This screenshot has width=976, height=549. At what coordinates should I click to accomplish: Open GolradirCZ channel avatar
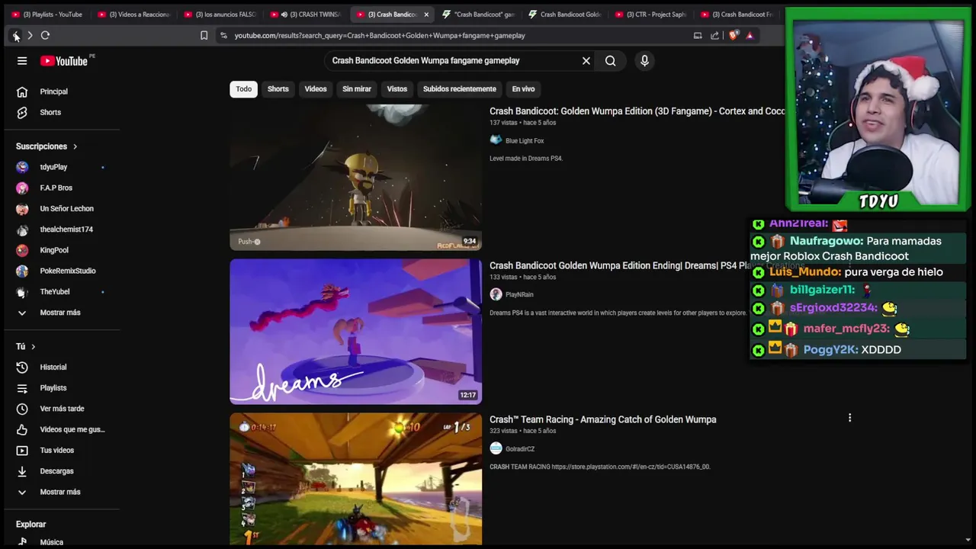pos(496,448)
